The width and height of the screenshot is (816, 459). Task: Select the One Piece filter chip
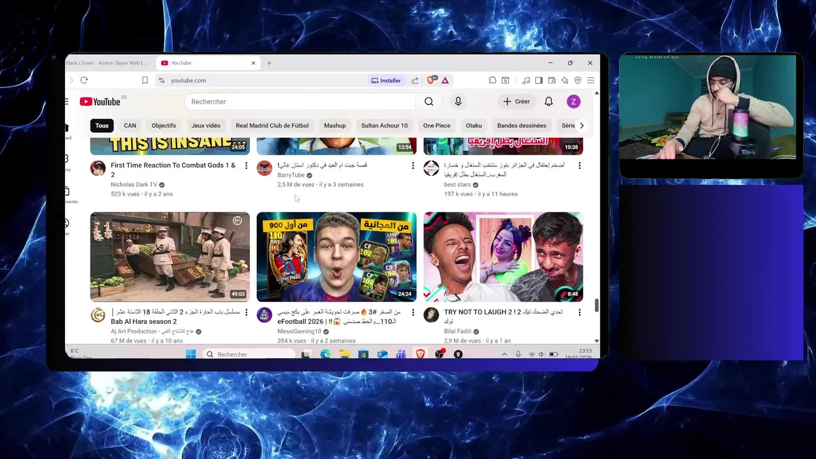[x=437, y=126]
